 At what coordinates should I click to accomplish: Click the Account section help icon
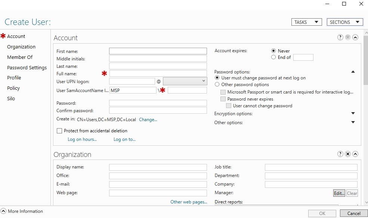(340, 37)
